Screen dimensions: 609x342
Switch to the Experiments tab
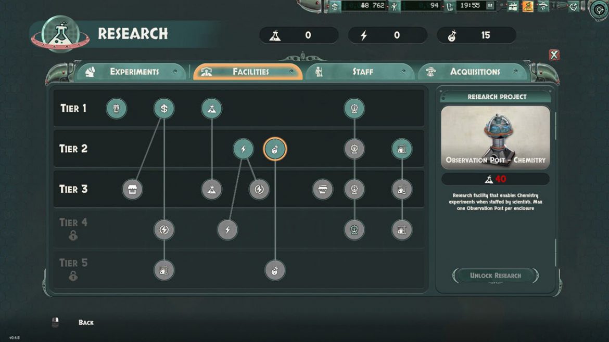134,72
